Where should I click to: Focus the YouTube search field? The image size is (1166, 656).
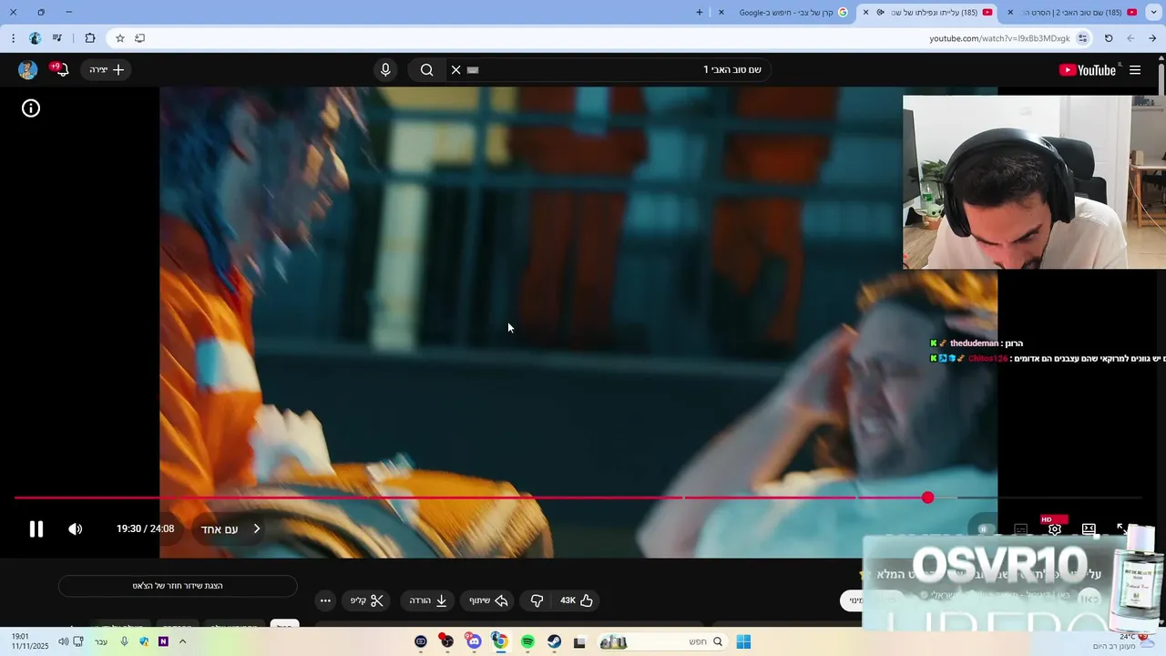[610, 70]
